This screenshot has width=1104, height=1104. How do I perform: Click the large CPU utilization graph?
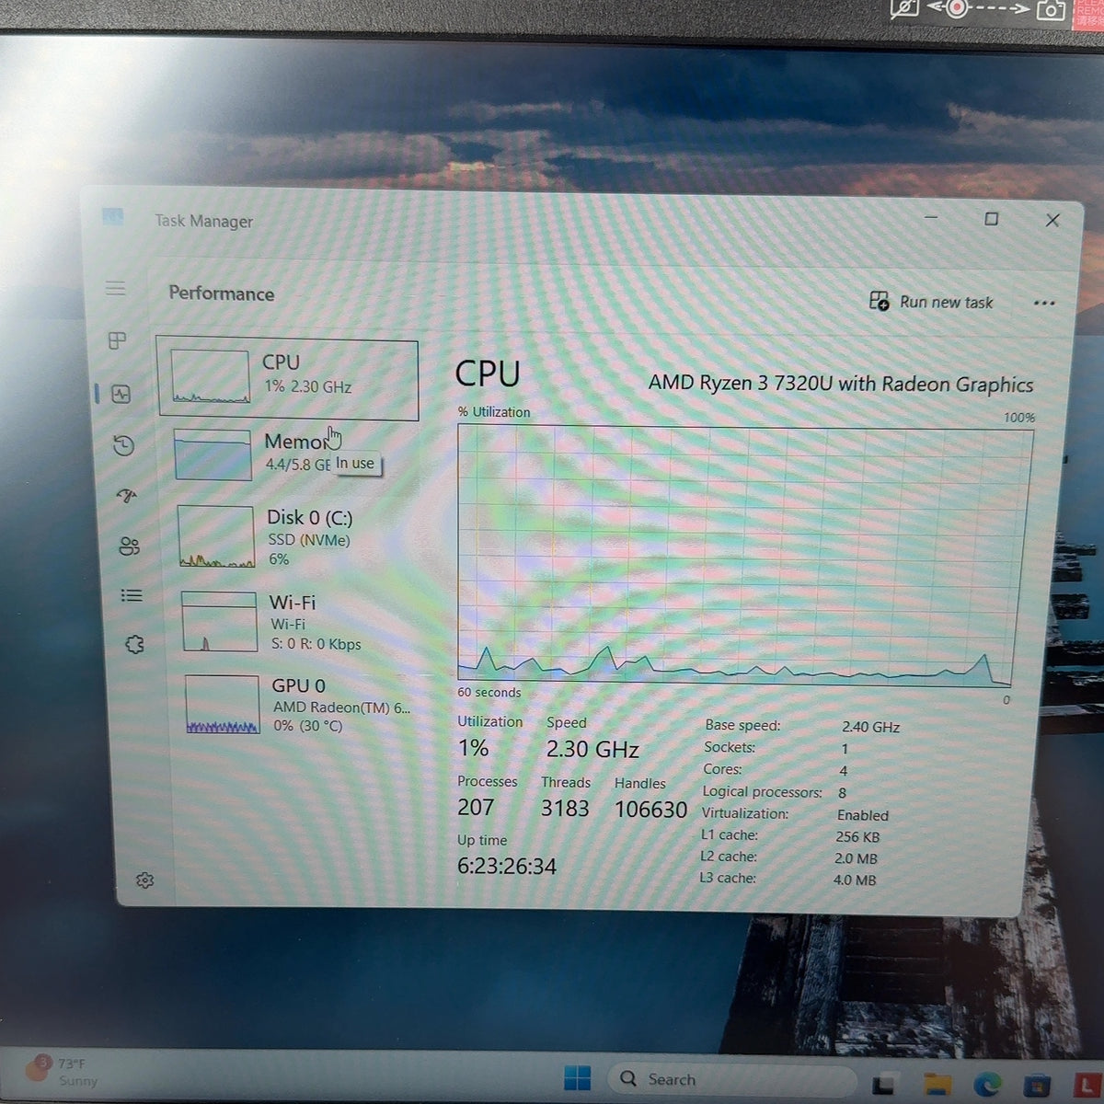(x=743, y=557)
